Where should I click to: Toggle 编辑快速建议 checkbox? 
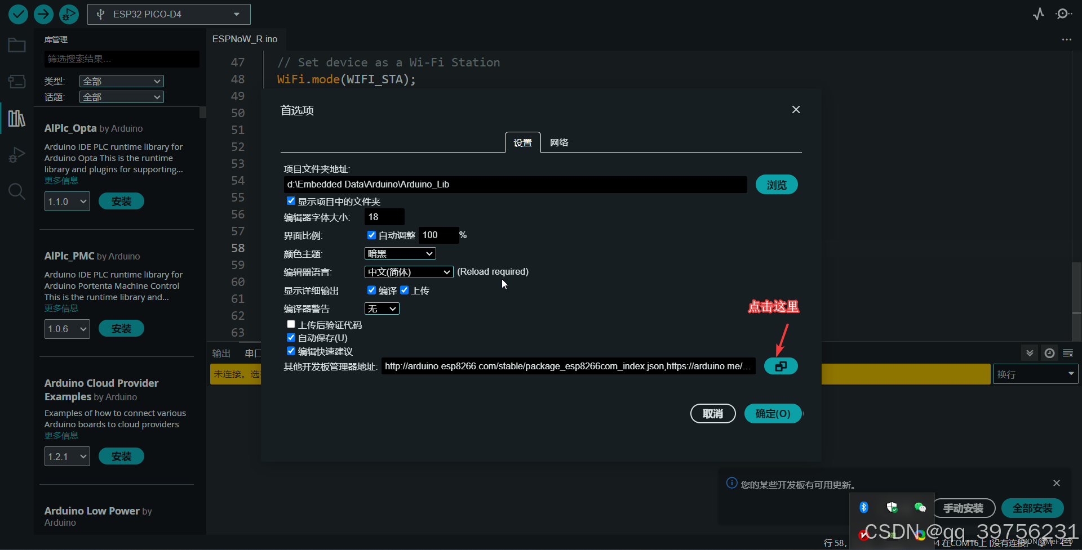(291, 351)
